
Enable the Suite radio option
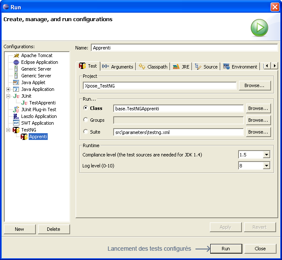pyautogui.click(x=86, y=132)
